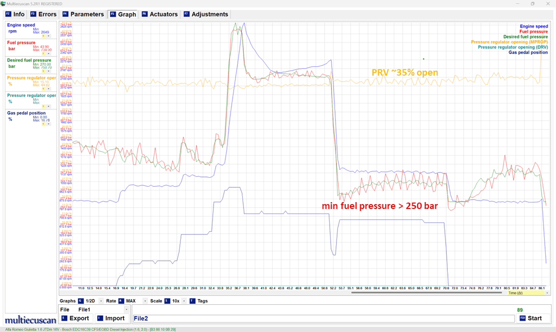Click the Export button

pos(75,318)
